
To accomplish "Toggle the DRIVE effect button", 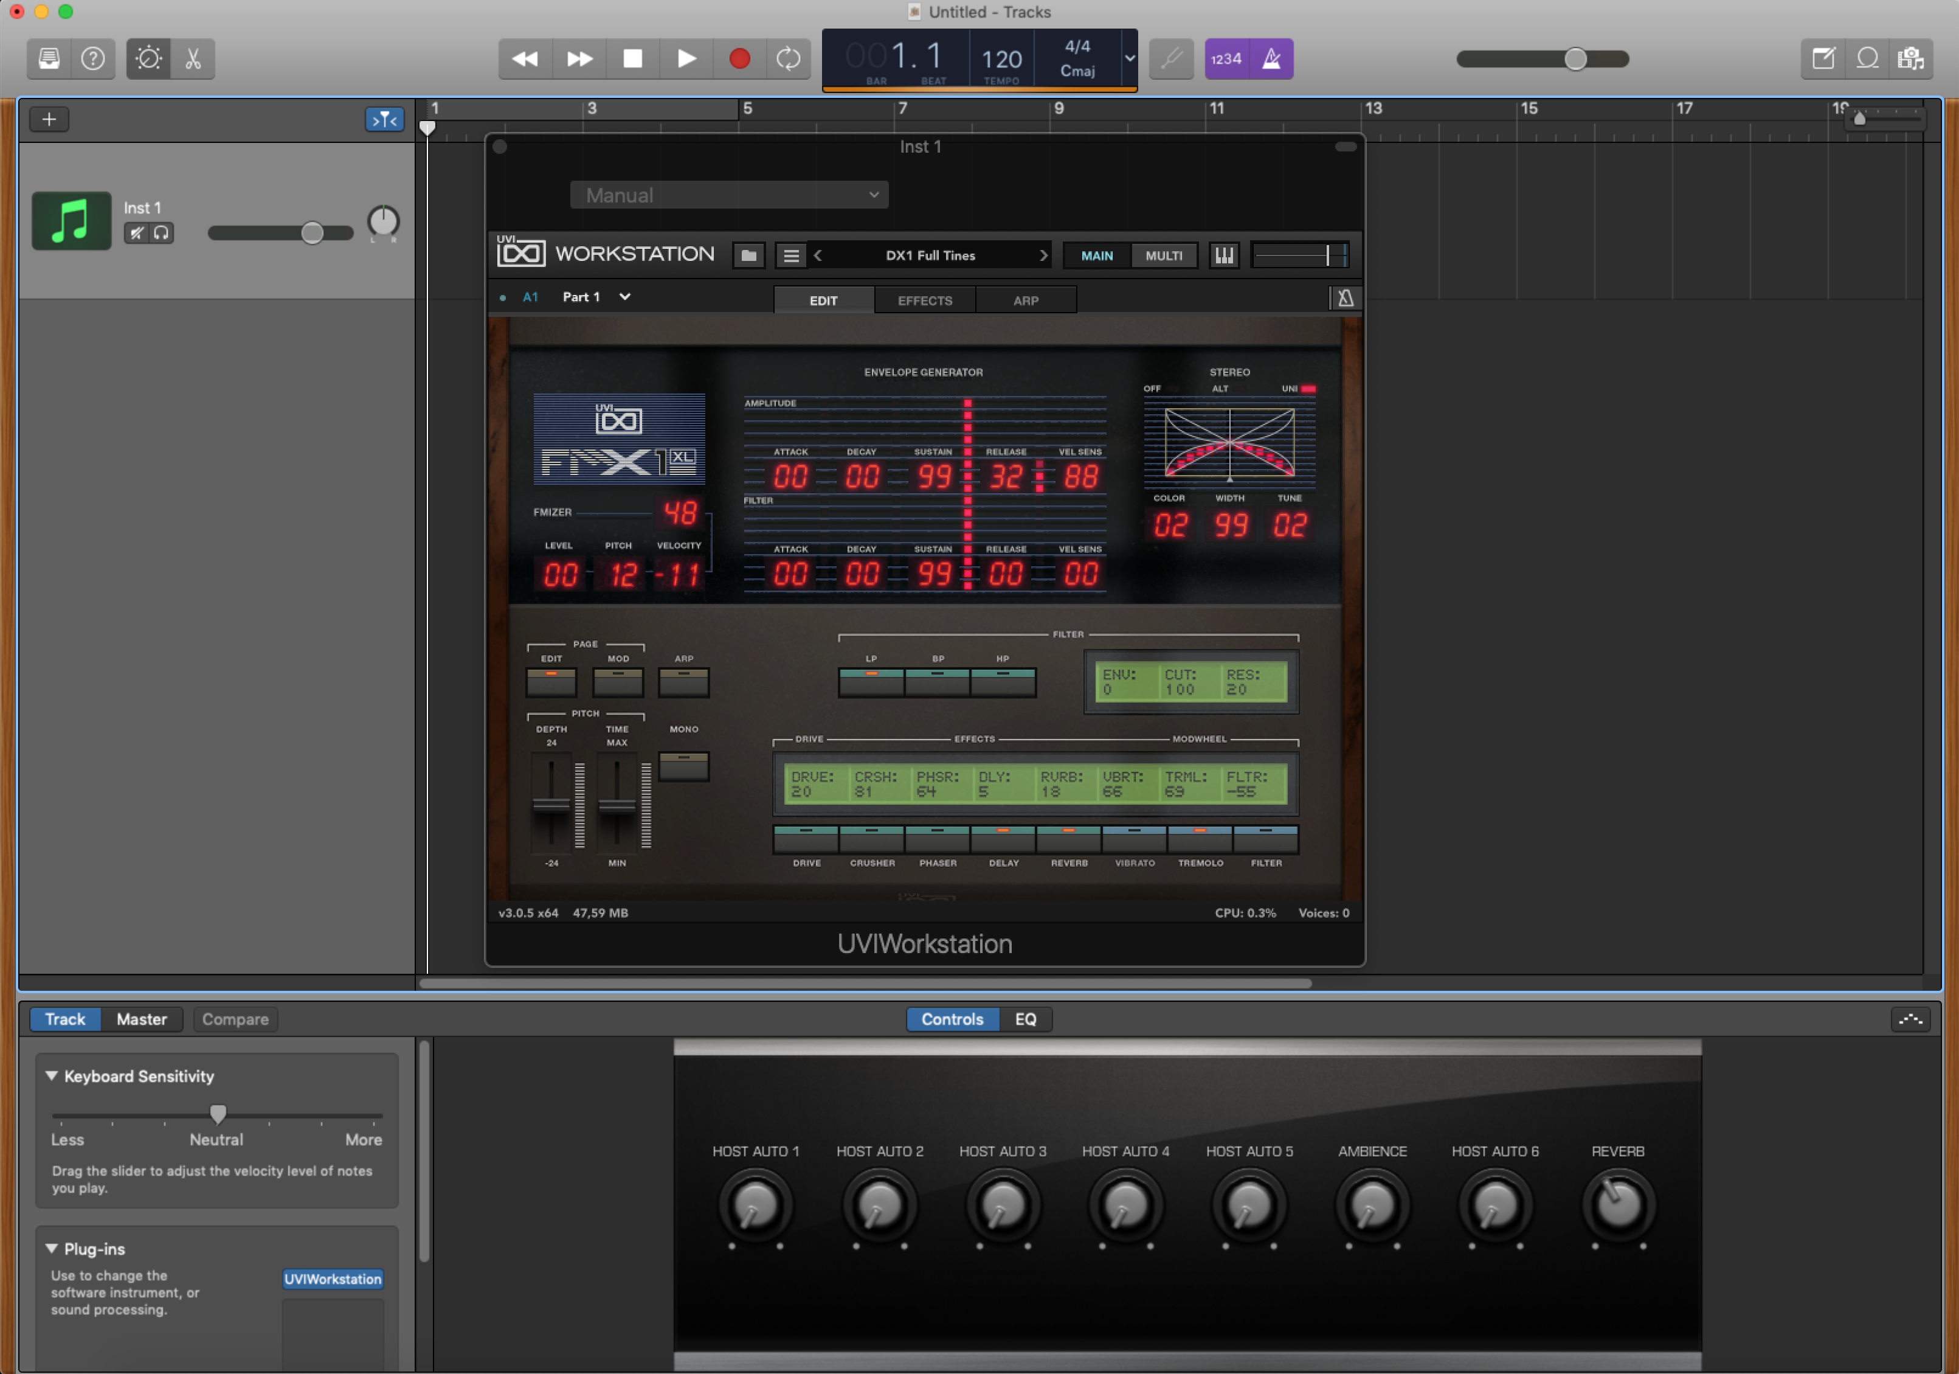I will pos(806,839).
